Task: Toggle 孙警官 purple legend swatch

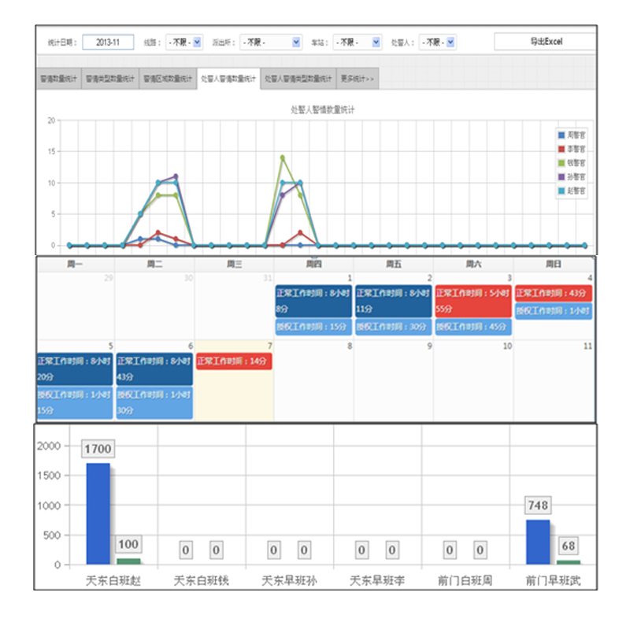Action: [561, 177]
